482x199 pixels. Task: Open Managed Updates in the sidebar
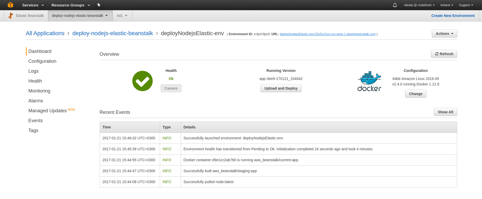(48, 111)
